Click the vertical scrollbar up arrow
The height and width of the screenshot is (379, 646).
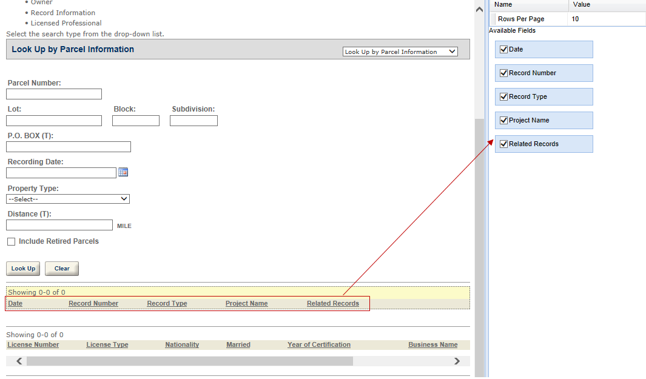click(x=479, y=8)
